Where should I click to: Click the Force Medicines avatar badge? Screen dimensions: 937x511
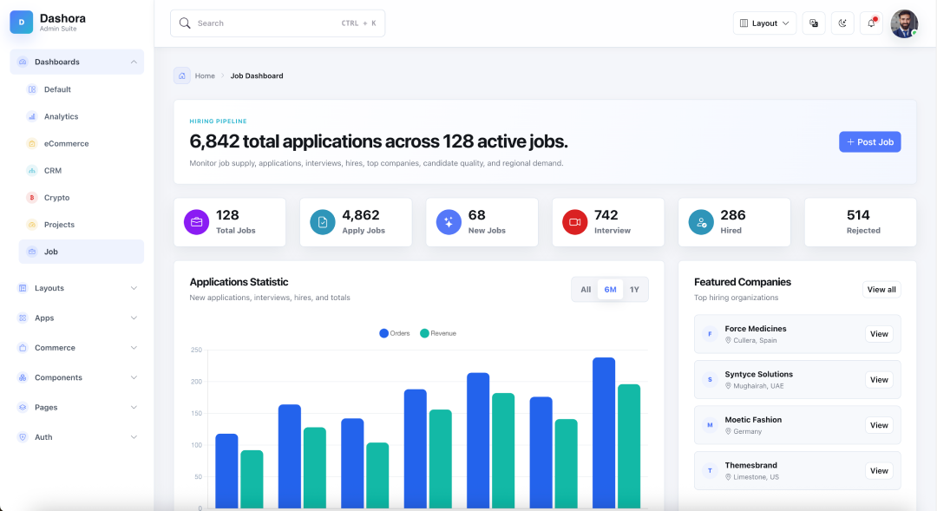[710, 334]
